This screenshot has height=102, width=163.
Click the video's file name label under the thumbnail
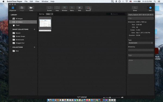[45, 30]
